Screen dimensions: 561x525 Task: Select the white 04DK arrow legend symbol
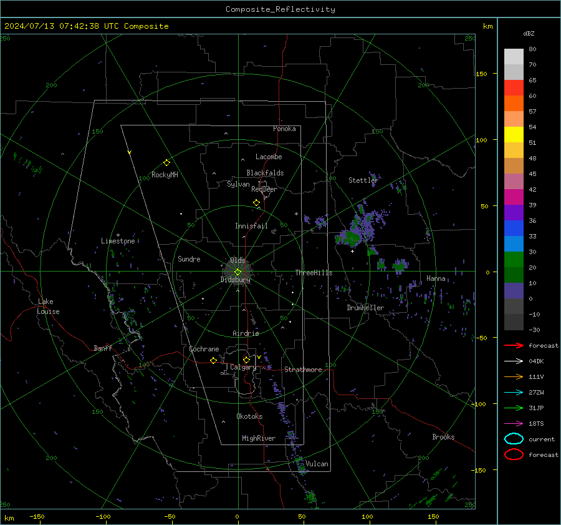click(514, 361)
